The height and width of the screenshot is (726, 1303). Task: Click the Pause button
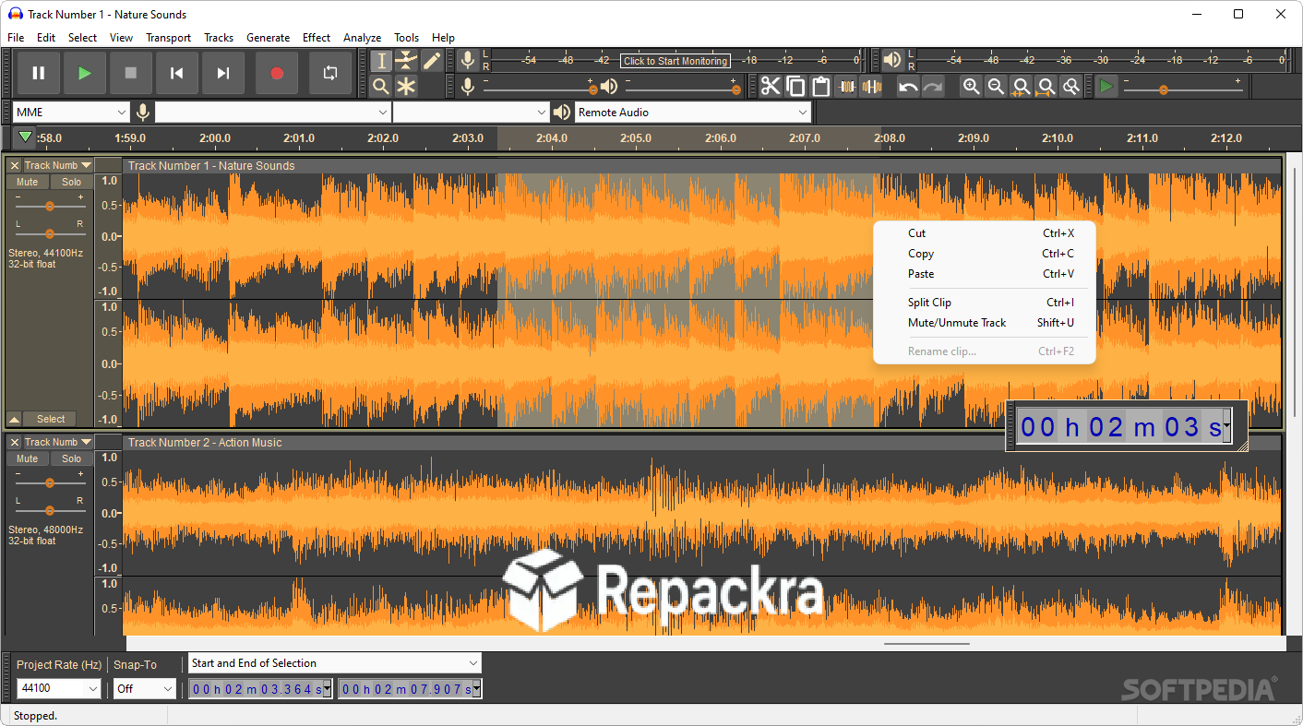39,73
